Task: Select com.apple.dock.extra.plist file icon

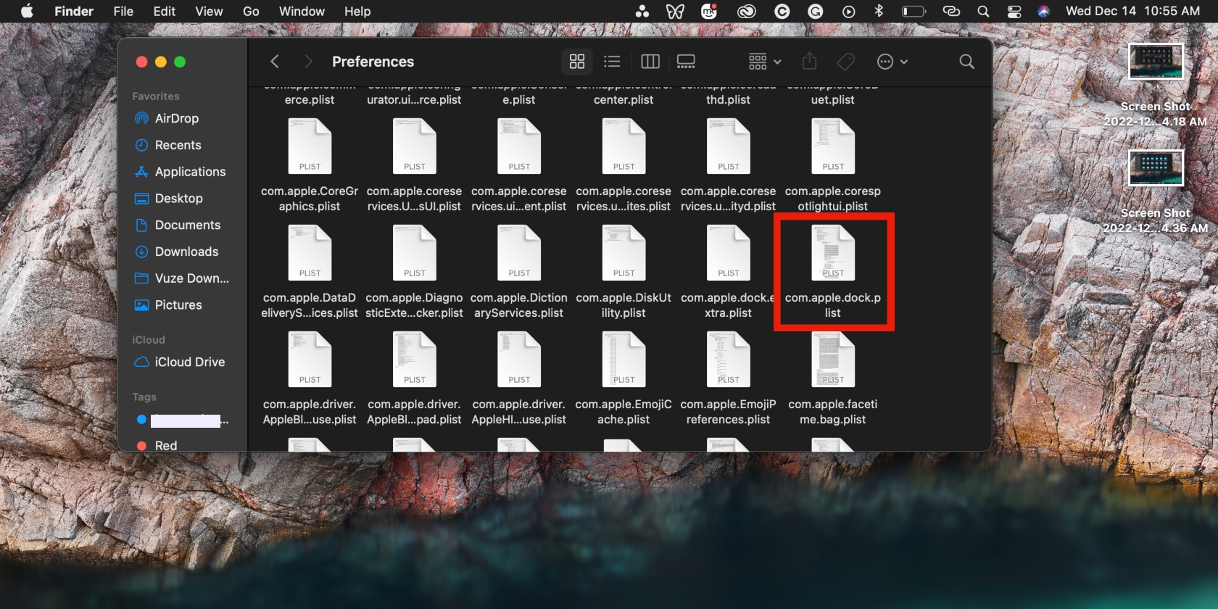Action: tap(729, 252)
